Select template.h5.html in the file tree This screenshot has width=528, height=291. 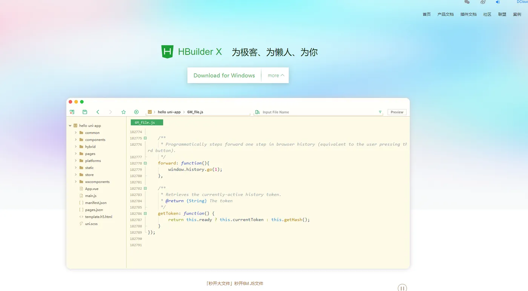[98, 217]
